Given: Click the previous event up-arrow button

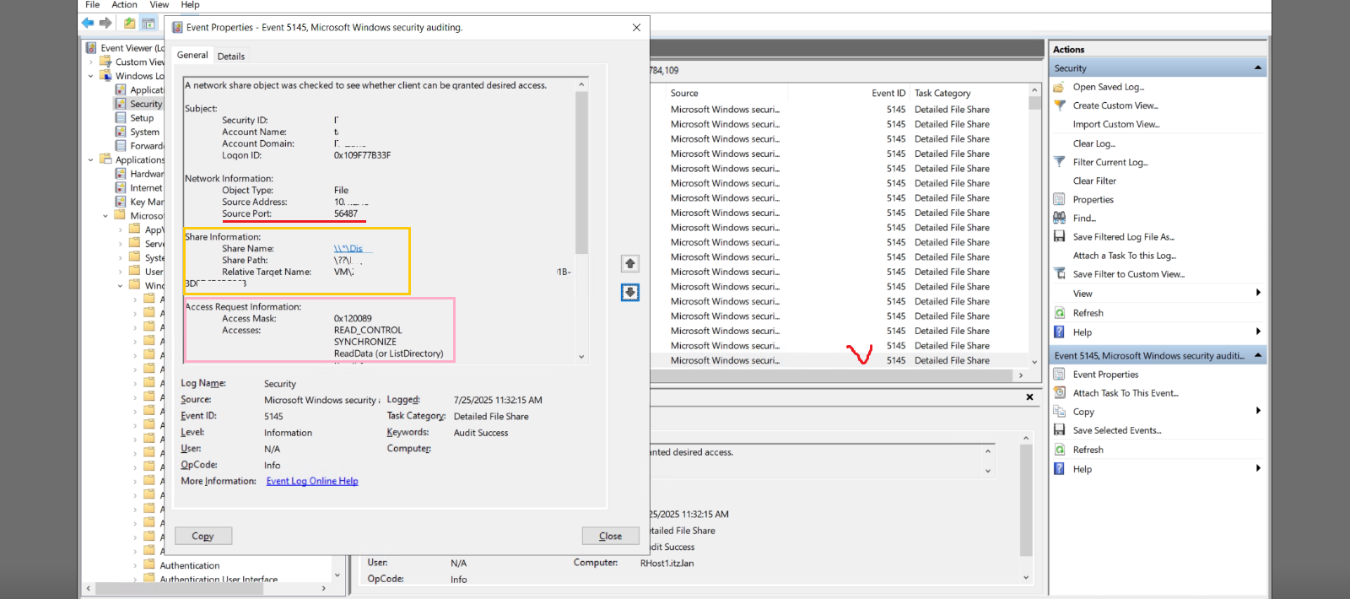Looking at the screenshot, I should [630, 264].
